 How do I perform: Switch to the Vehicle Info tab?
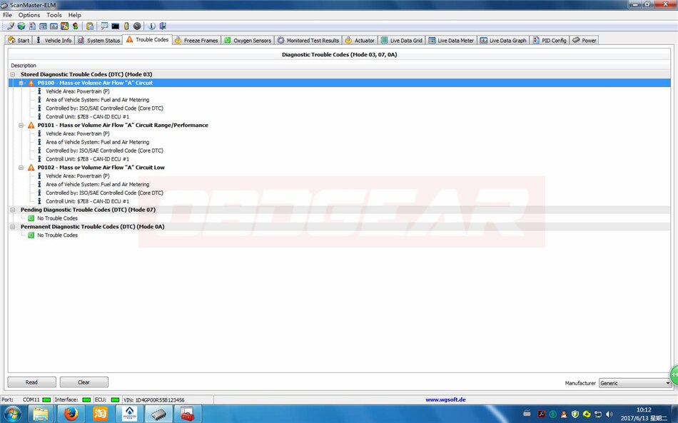[x=54, y=40]
